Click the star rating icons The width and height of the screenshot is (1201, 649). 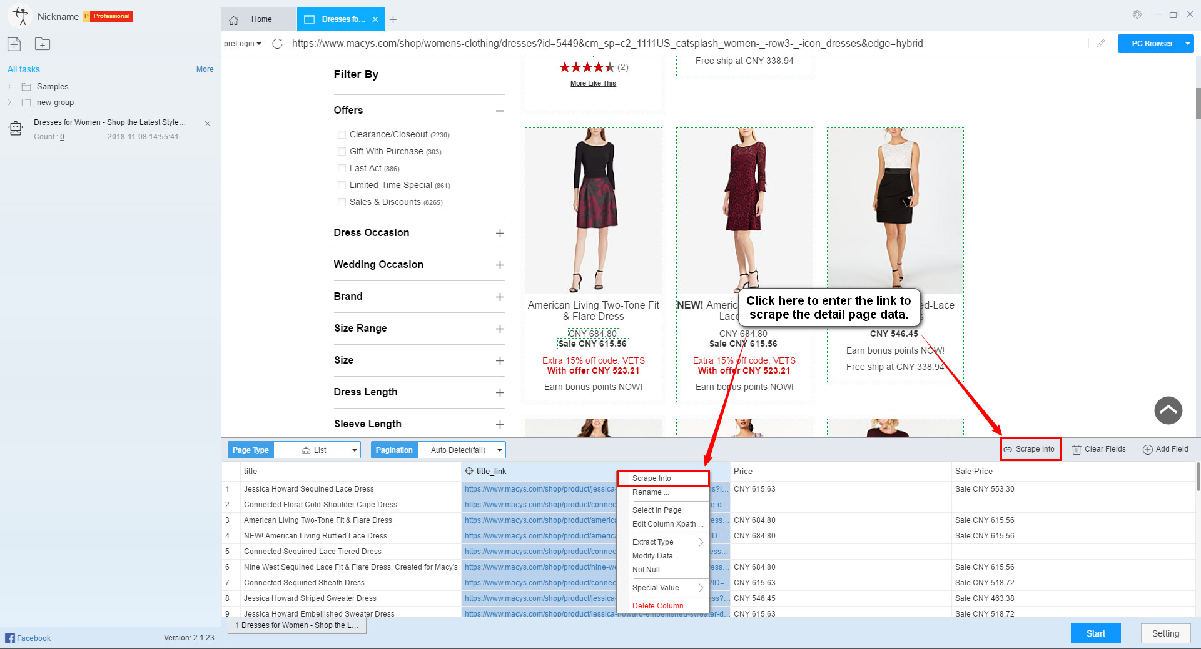[587, 67]
